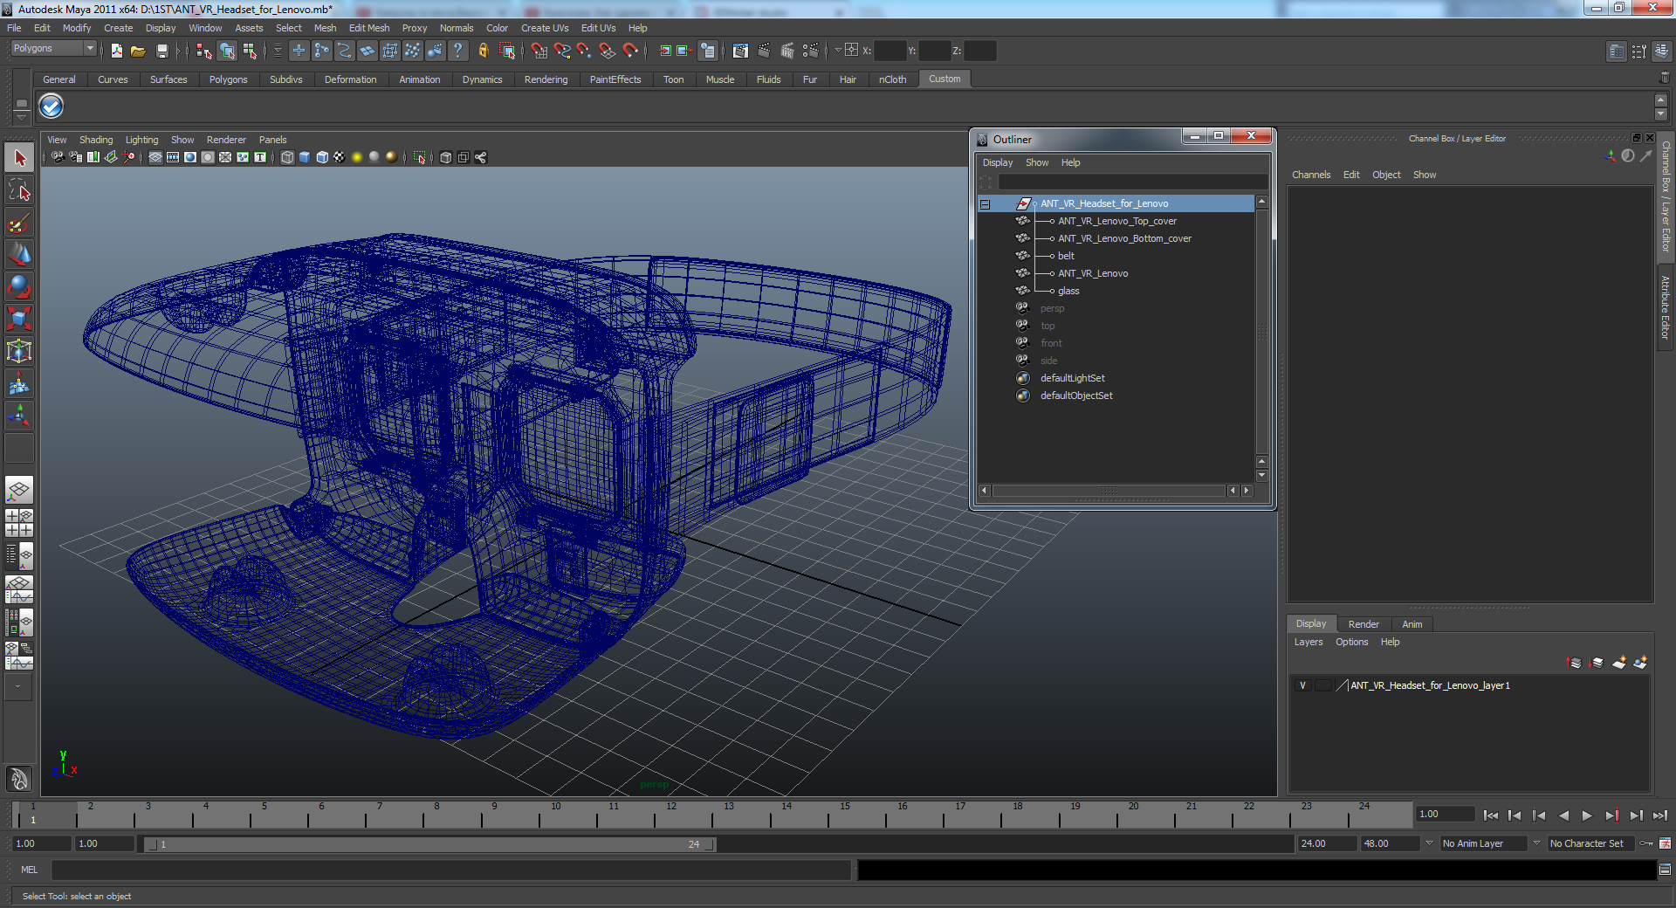Toggle Lock current selection padlock icon
1676x908 pixels.
point(483,51)
